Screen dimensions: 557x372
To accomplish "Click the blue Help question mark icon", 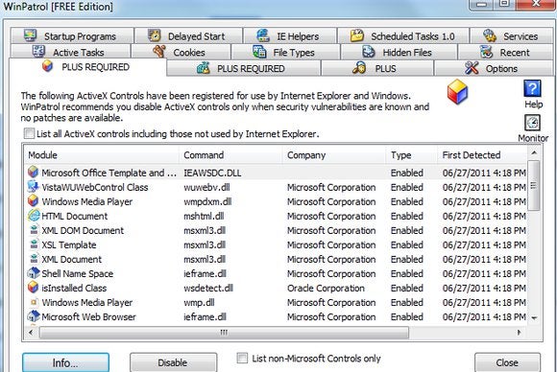I will pyautogui.click(x=532, y=88).
